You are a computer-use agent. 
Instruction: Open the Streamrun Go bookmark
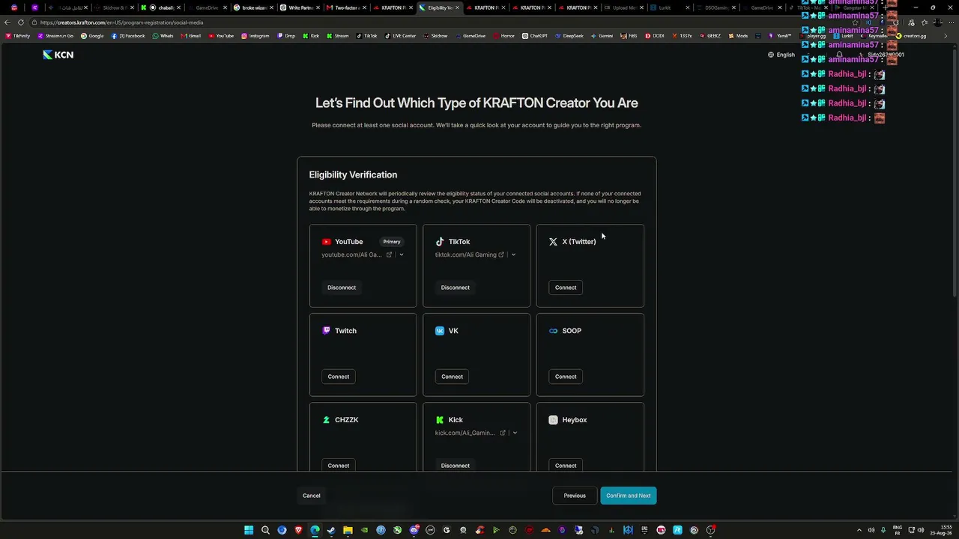point(56,36)
